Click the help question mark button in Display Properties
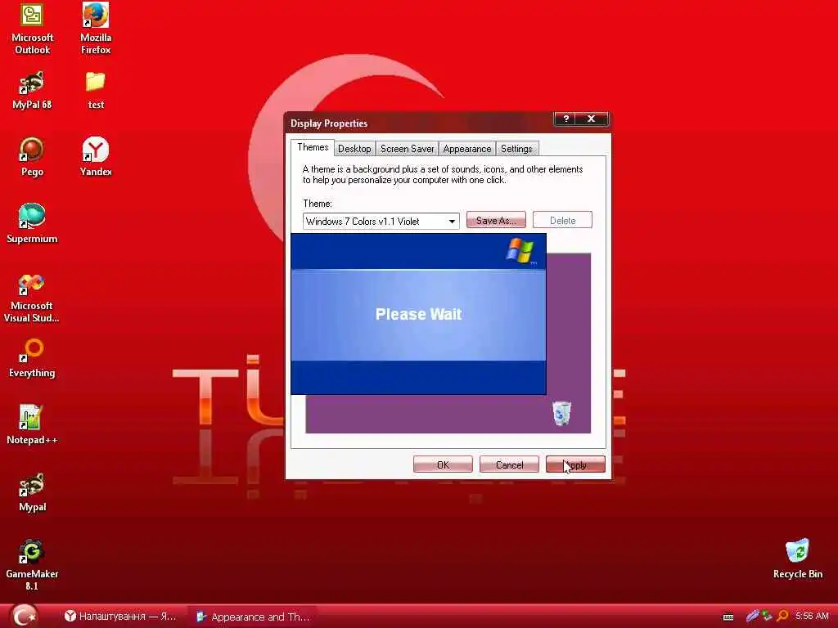 (566, 119)
